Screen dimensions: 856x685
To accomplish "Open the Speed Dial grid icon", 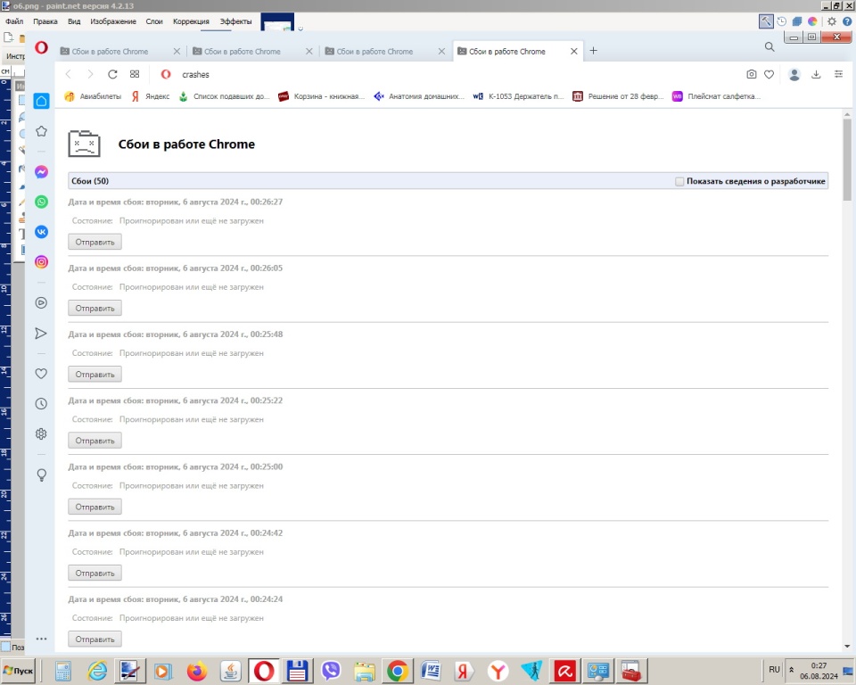I will pyautogui.click(x=135, y=74).
